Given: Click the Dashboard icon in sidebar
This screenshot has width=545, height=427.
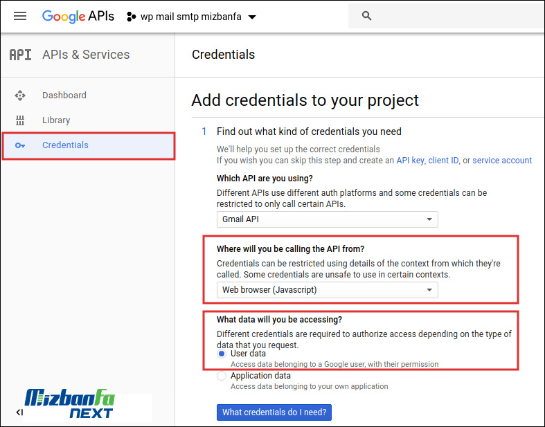Looking at the screenshot, I should point(20,96).
